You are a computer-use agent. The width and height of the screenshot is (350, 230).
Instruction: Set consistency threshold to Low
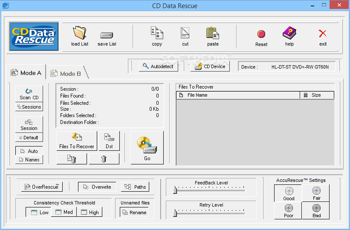38,212
